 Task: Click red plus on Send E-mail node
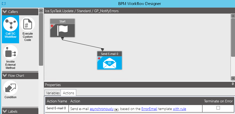coord(99,58)
